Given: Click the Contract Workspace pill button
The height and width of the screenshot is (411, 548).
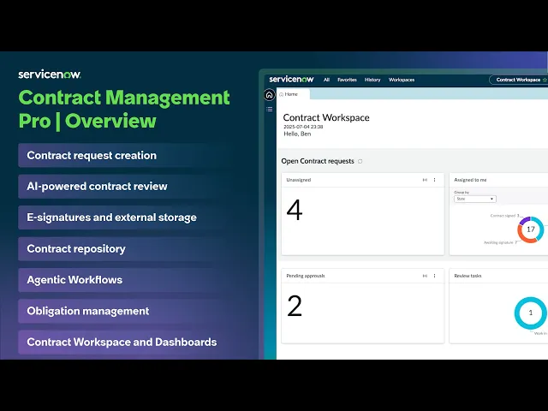Looking at the screenshot, I should coord(518,80).
